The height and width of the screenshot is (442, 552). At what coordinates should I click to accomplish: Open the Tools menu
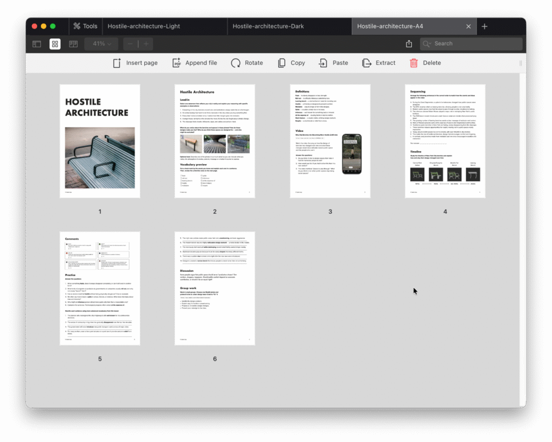tap(85, 25)
